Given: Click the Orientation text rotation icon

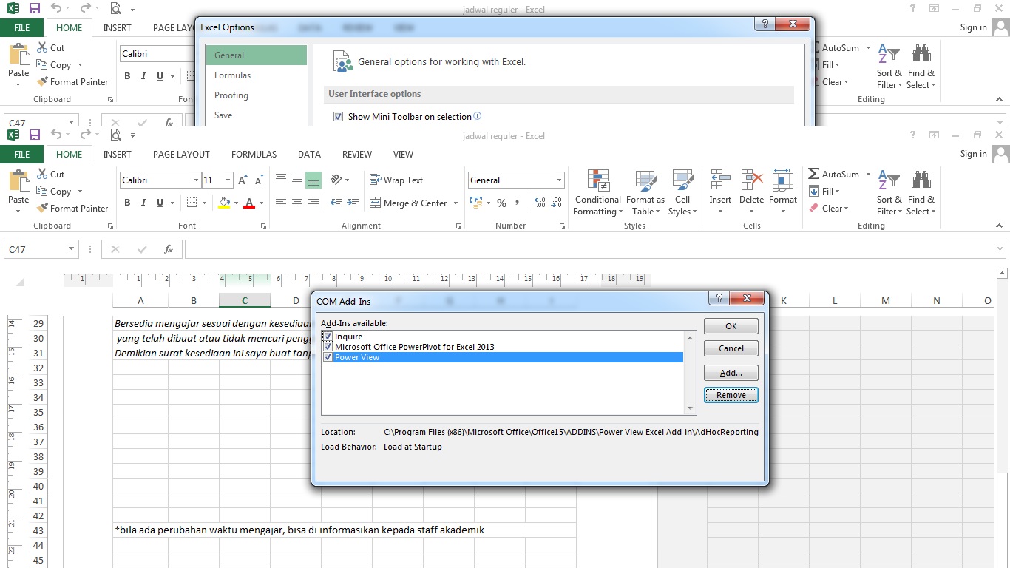Looking at the screenshot, I should click(x=337, y=180).
